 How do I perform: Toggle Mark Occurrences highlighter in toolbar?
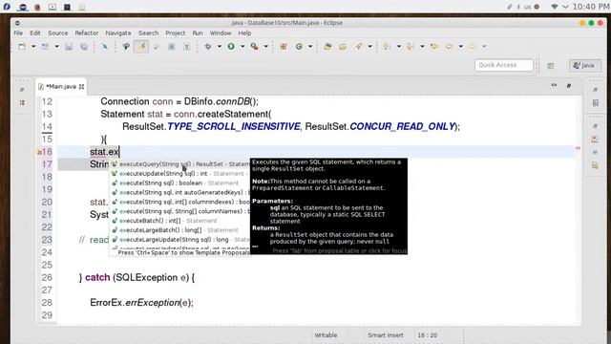pyautogui.click(x=141, y=47)
